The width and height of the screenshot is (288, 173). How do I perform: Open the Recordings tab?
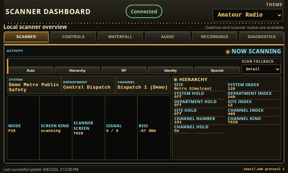(215, 37)
